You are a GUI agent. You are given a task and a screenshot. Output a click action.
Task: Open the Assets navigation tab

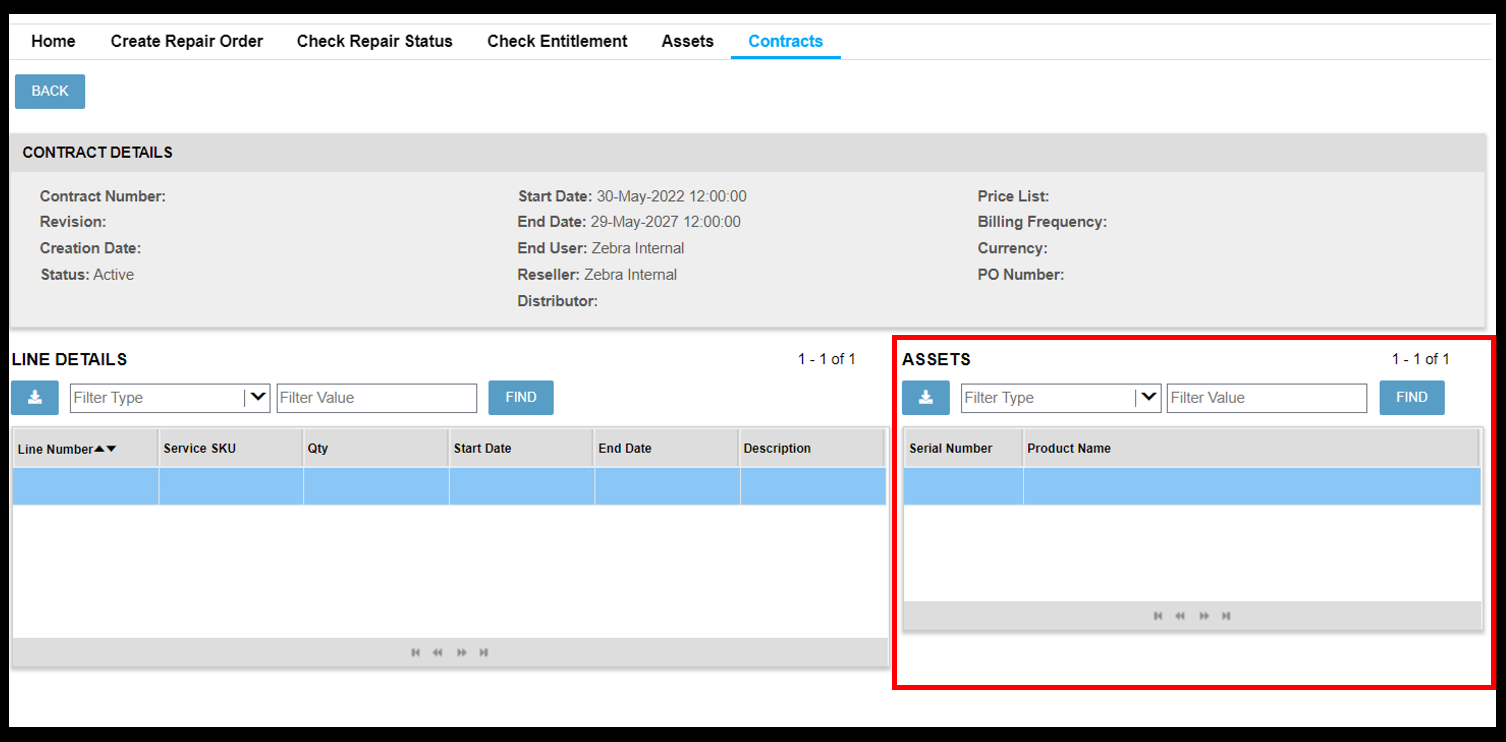point(687,41)
